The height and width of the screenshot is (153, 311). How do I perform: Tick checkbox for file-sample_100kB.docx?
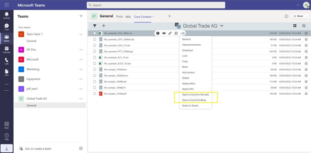pyautogui.click(x=95, y=75)
